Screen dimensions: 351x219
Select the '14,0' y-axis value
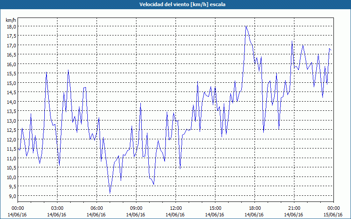point(11,102)
